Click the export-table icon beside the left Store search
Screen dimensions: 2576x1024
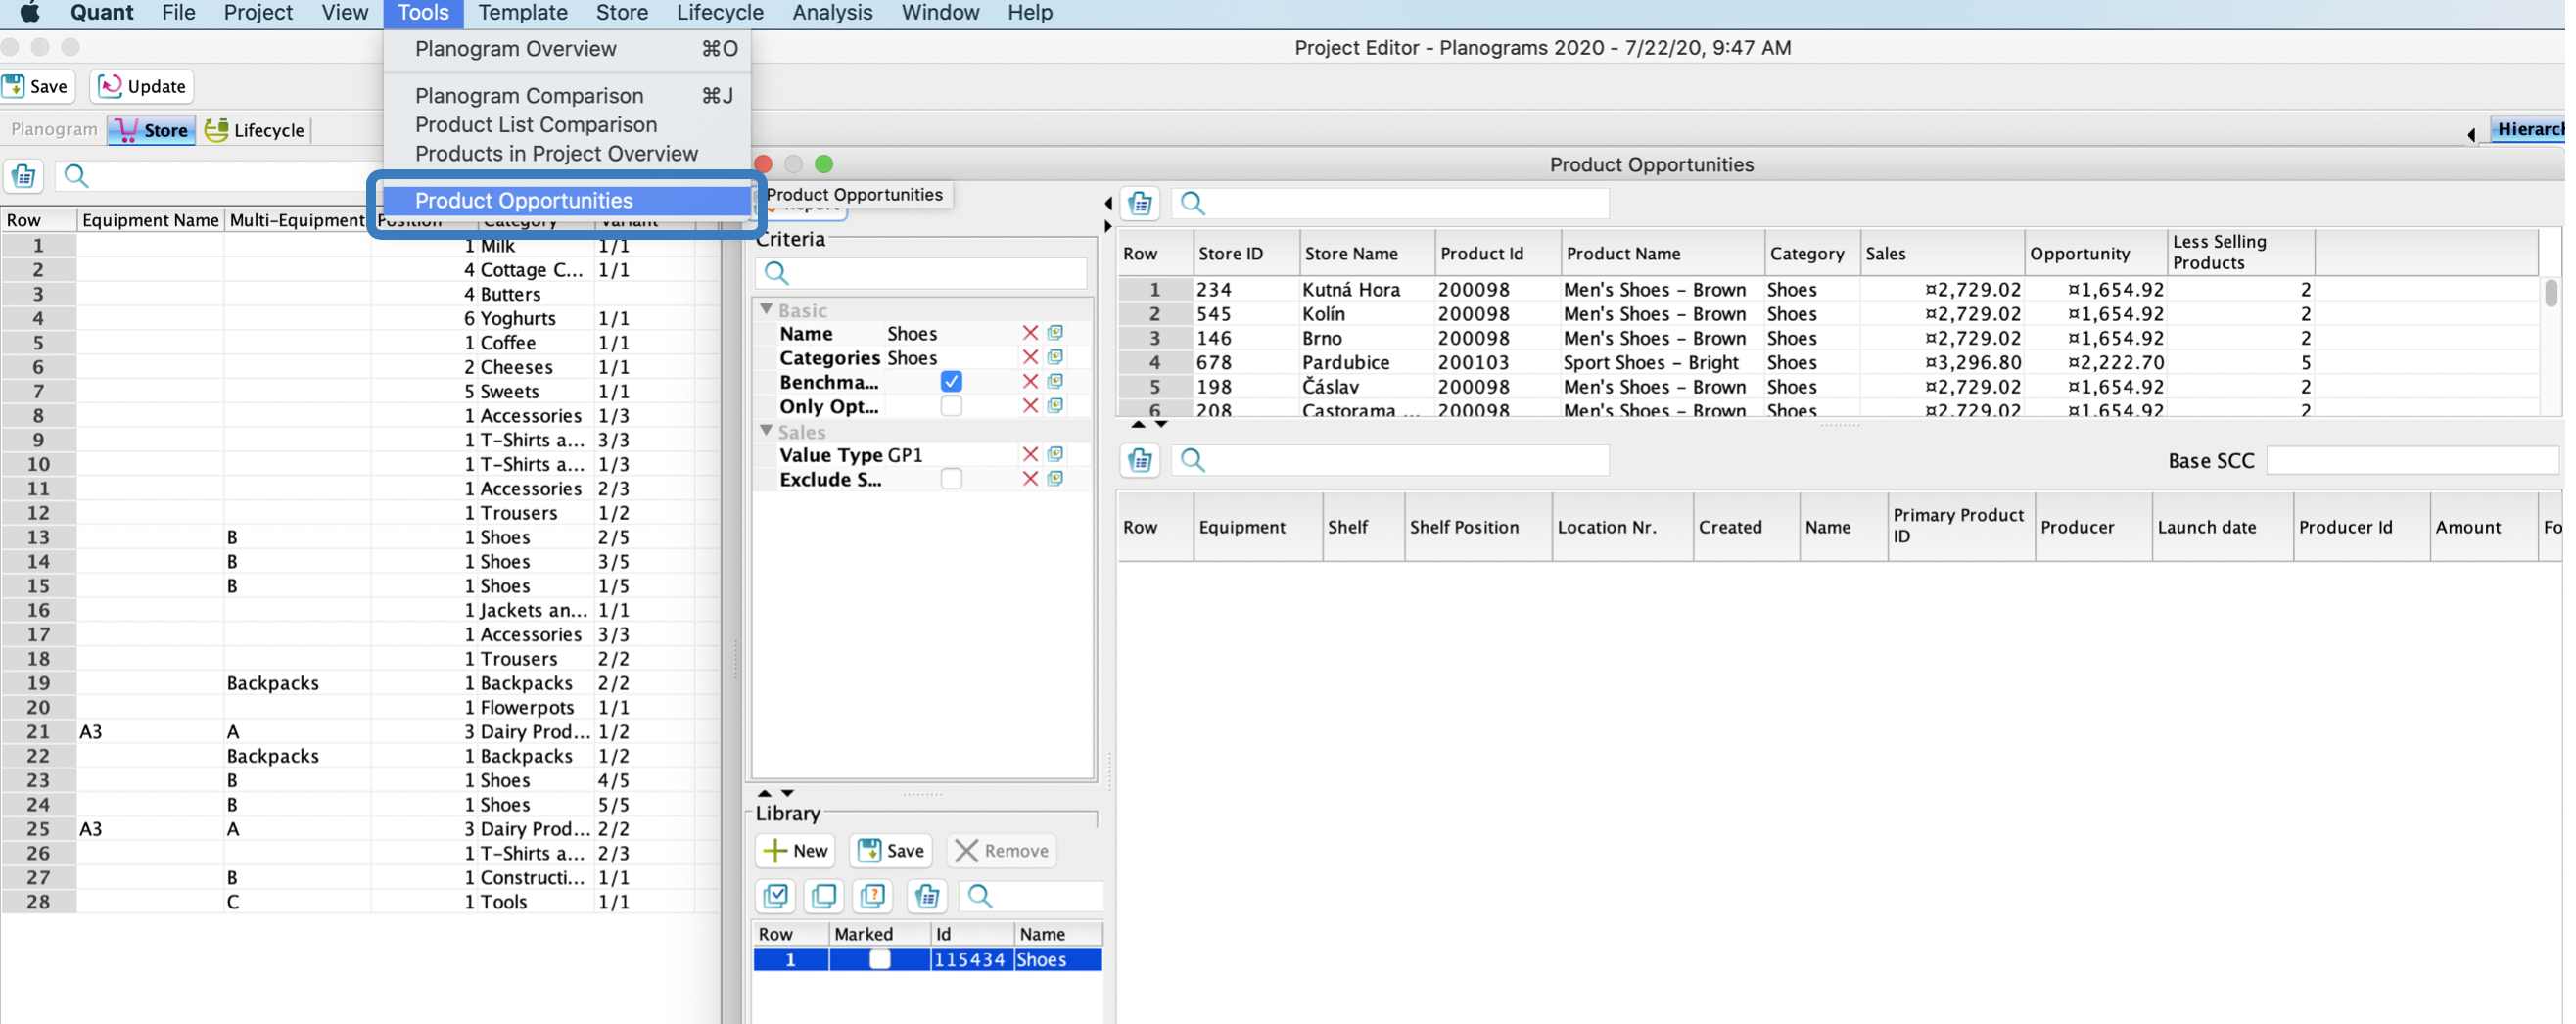24,176
